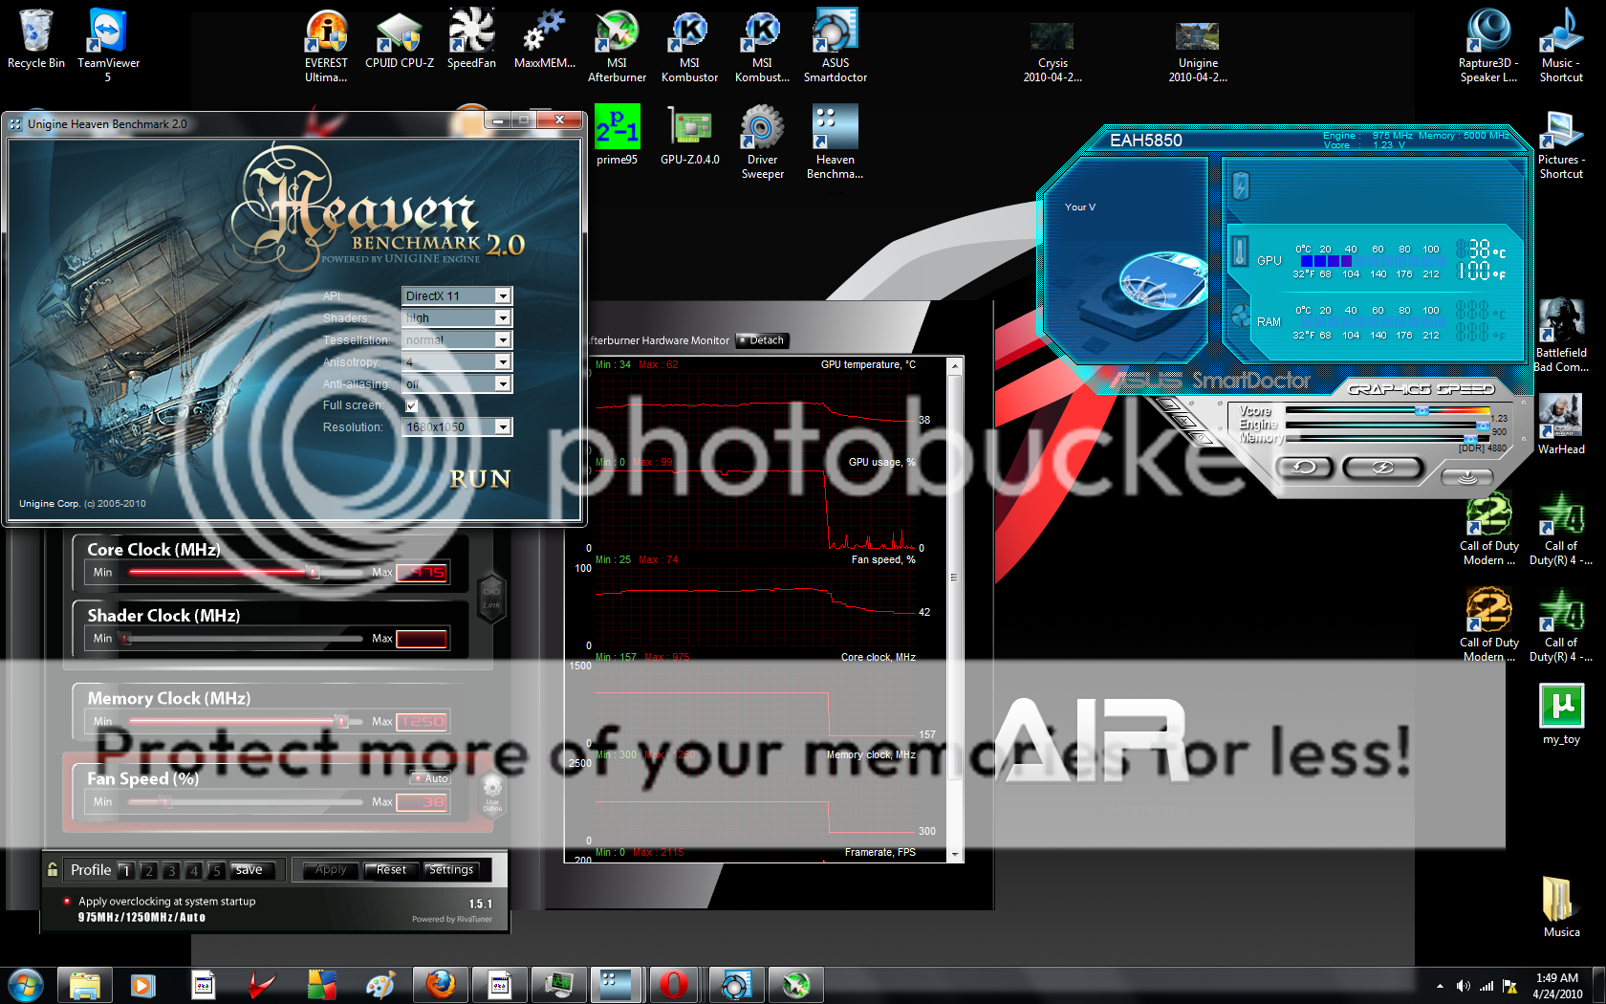Open the API dropdown showing DirectX 11
This screenshot has height=1004, width=1606.
(457, 295)
